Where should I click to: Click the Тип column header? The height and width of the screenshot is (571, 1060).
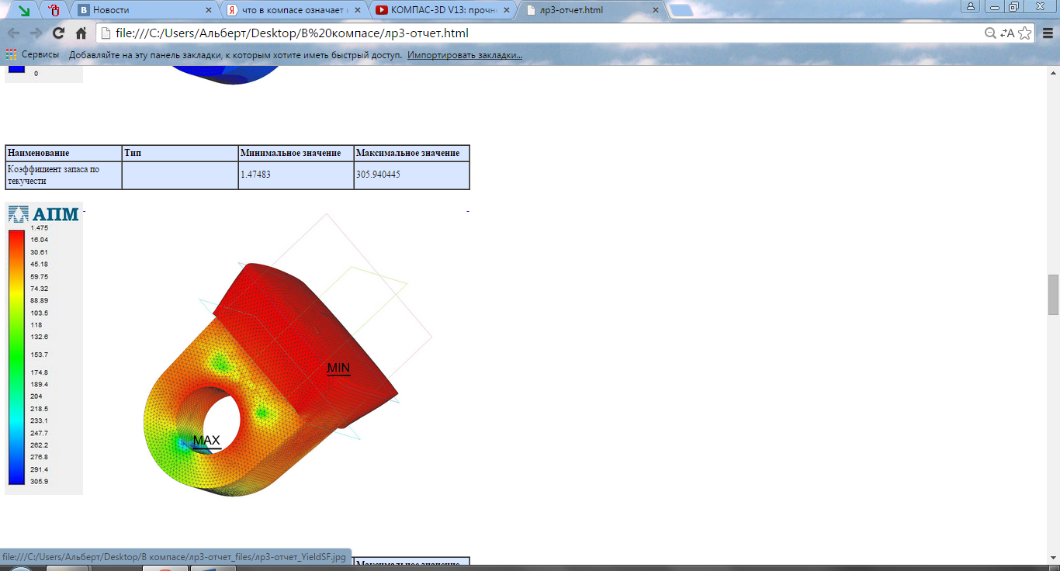(x=180, y=153)
